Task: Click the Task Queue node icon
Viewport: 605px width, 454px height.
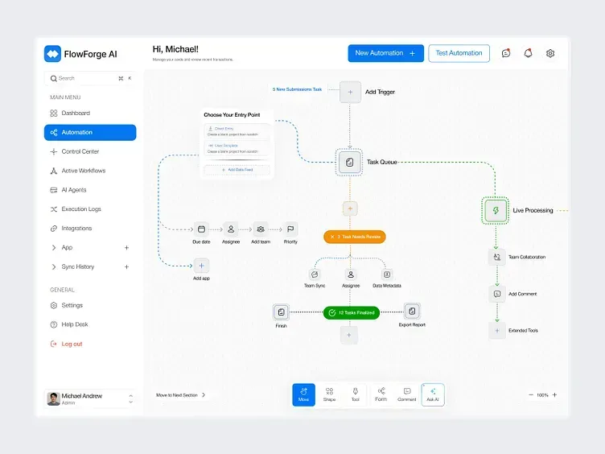Action: 350,162
